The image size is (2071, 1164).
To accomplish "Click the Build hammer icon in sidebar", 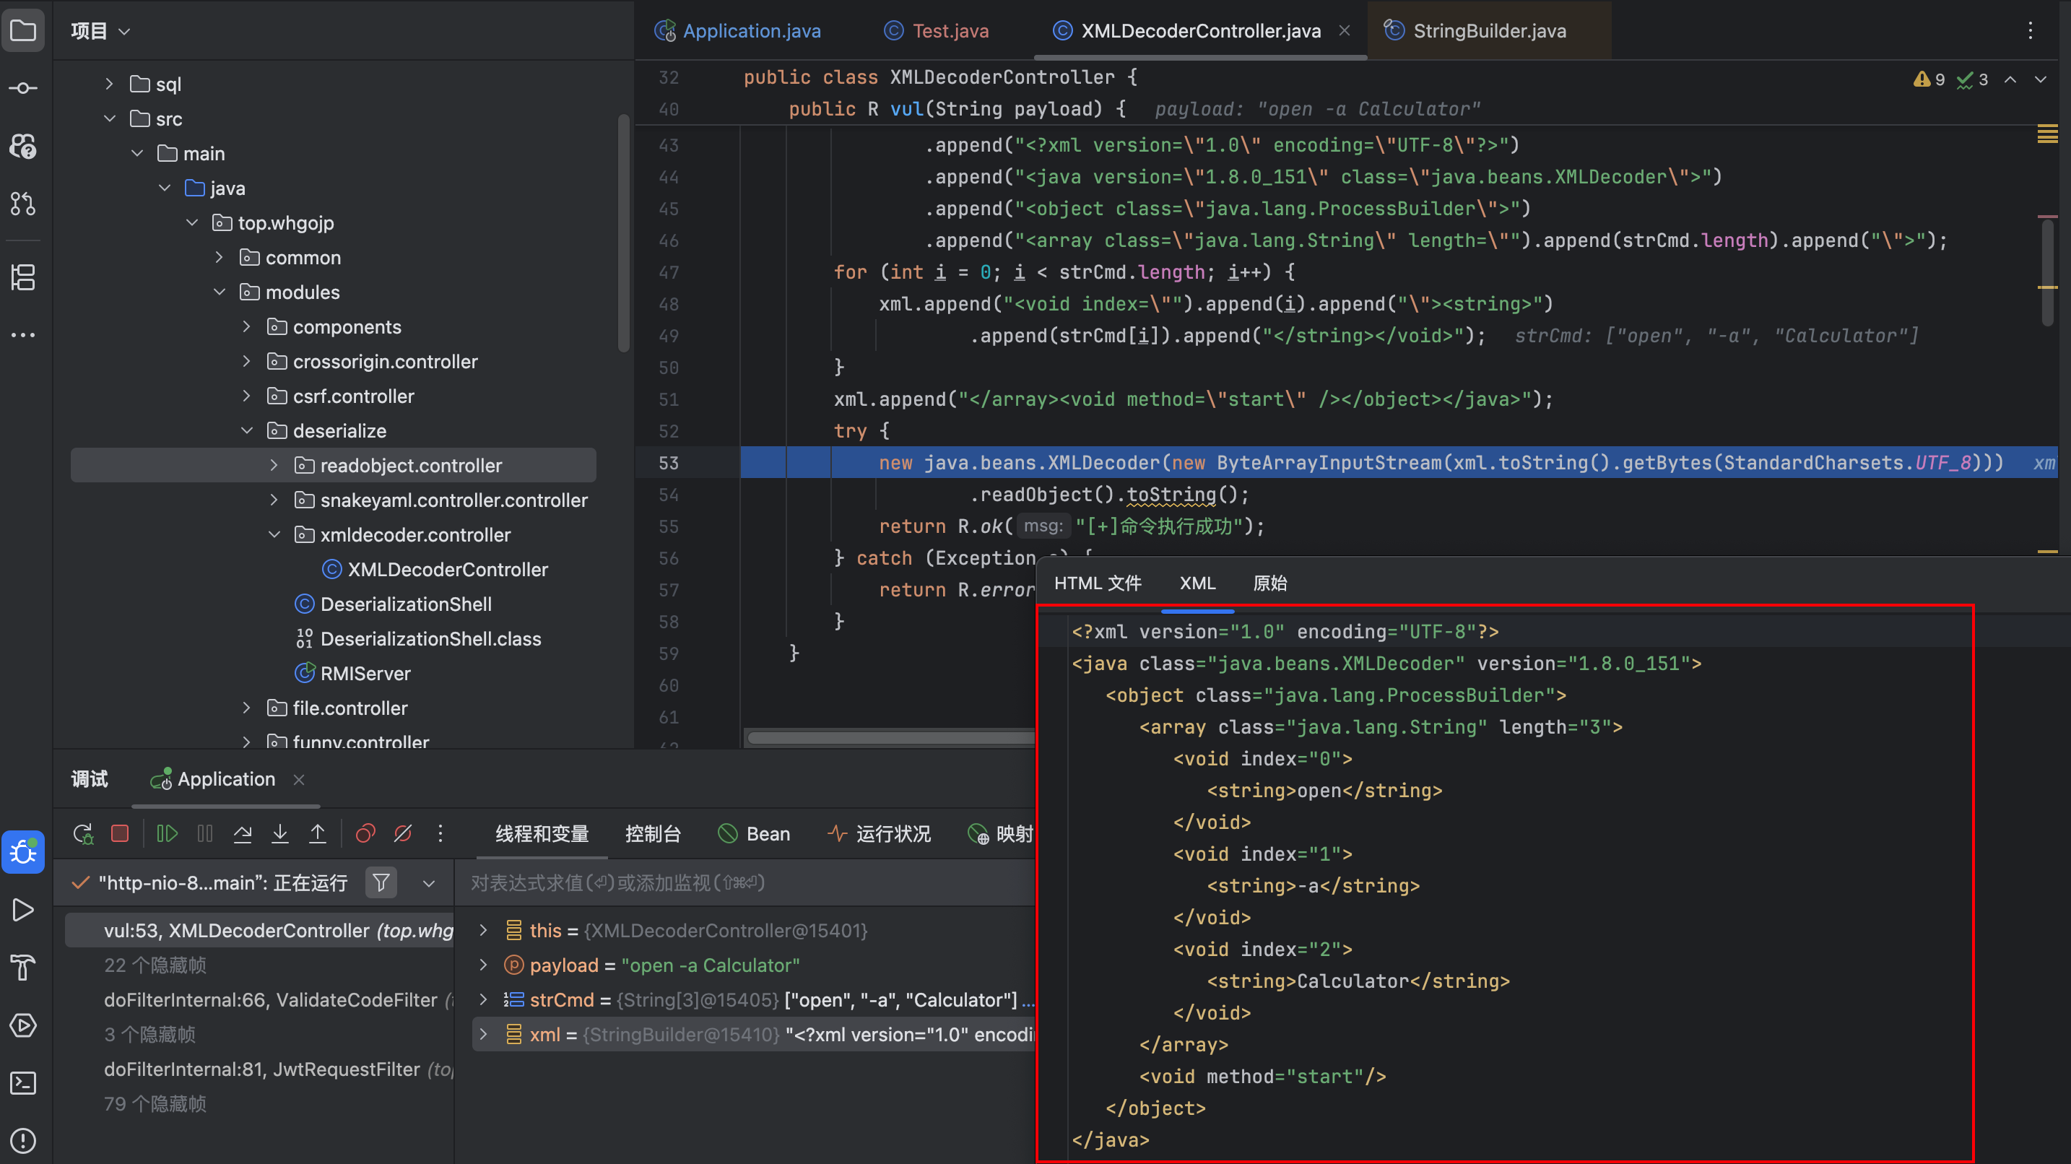I will click(23, 967).
